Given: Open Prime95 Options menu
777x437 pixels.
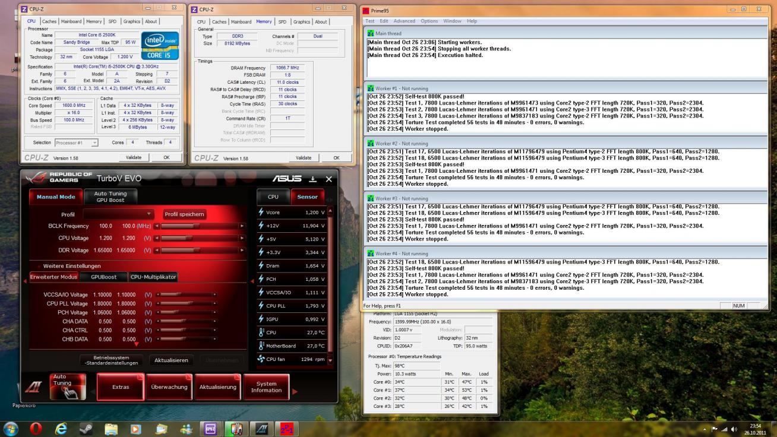Looking at the screenshot, I should [429, 21].
